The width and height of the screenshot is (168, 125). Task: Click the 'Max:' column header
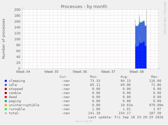point(155,77)
